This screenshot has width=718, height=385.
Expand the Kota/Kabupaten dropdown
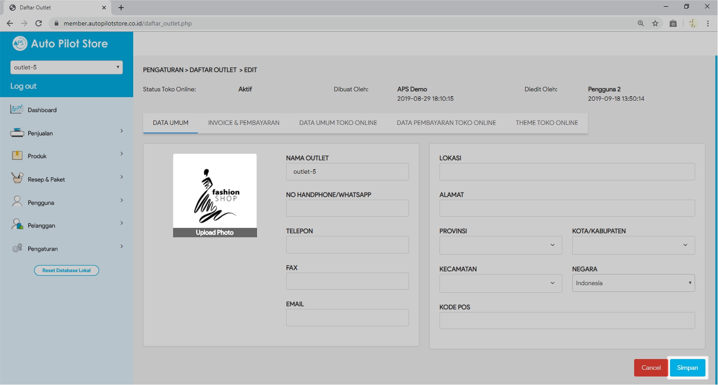(633, 245)
